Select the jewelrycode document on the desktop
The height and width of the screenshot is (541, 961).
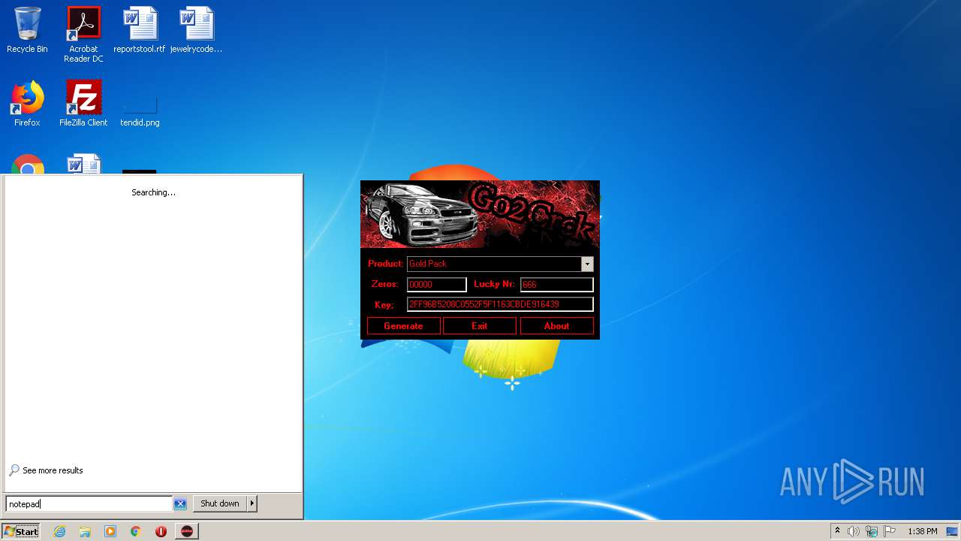(x=196, y=30)
